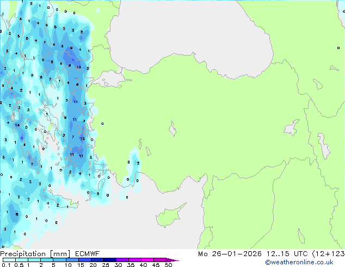Viewport: 345px width, 267px height.
Task: Open the weatheronline.co.uk link
Action: pos(299,262)
